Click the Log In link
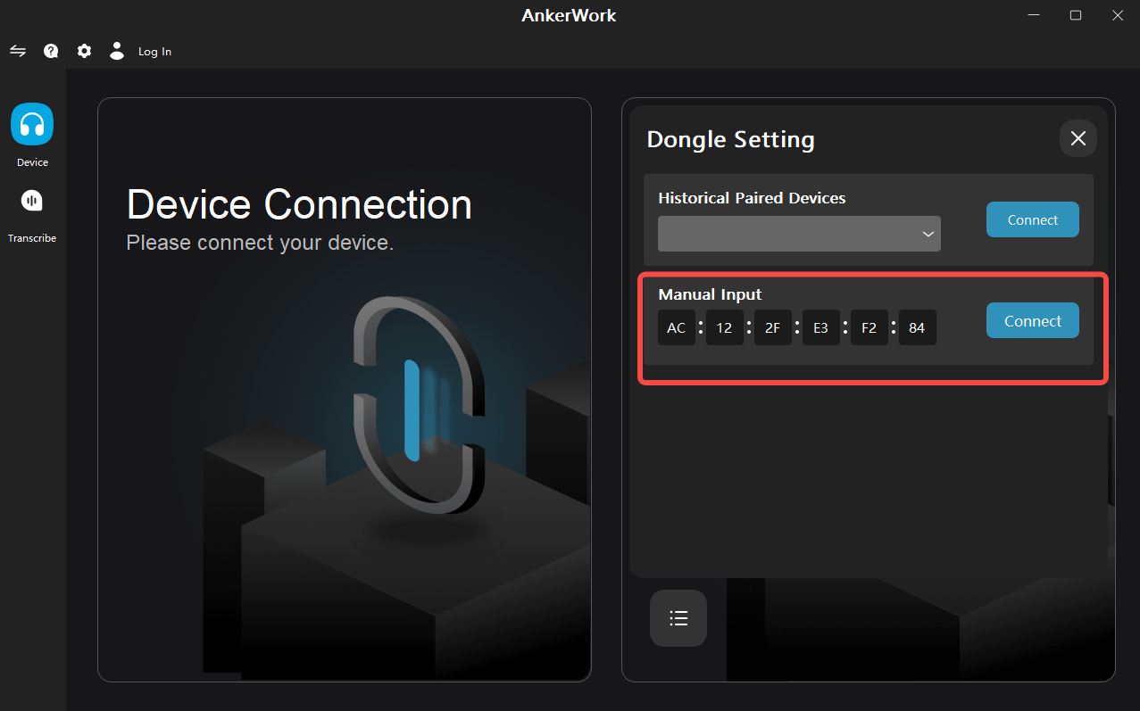Viewport: 1140px width, 711px height. 154,52
